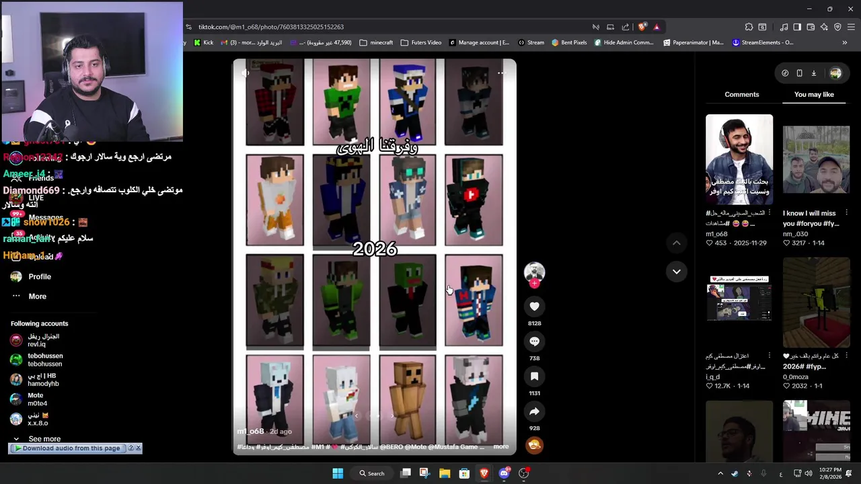Open OBS Studio from the taskbar
The height and width of the screenshot is (484, 861).
[x=524, y=473]
